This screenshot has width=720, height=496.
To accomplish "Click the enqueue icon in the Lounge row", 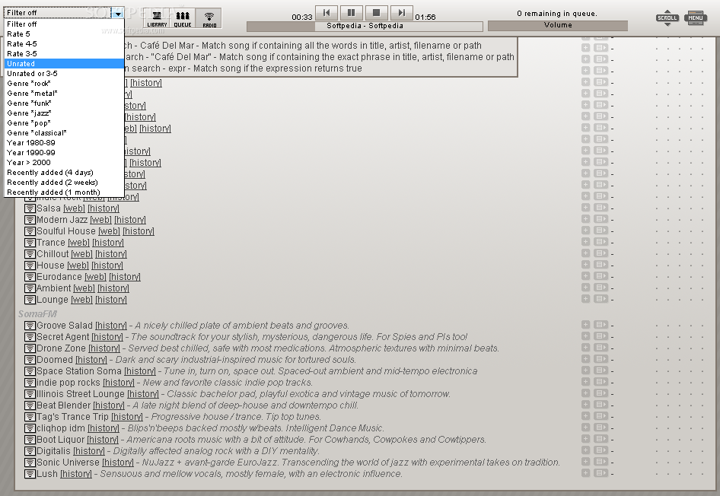I will [x=601, y=299].
